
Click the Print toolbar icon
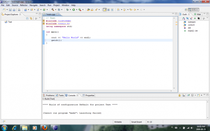[x=14, y=9]
